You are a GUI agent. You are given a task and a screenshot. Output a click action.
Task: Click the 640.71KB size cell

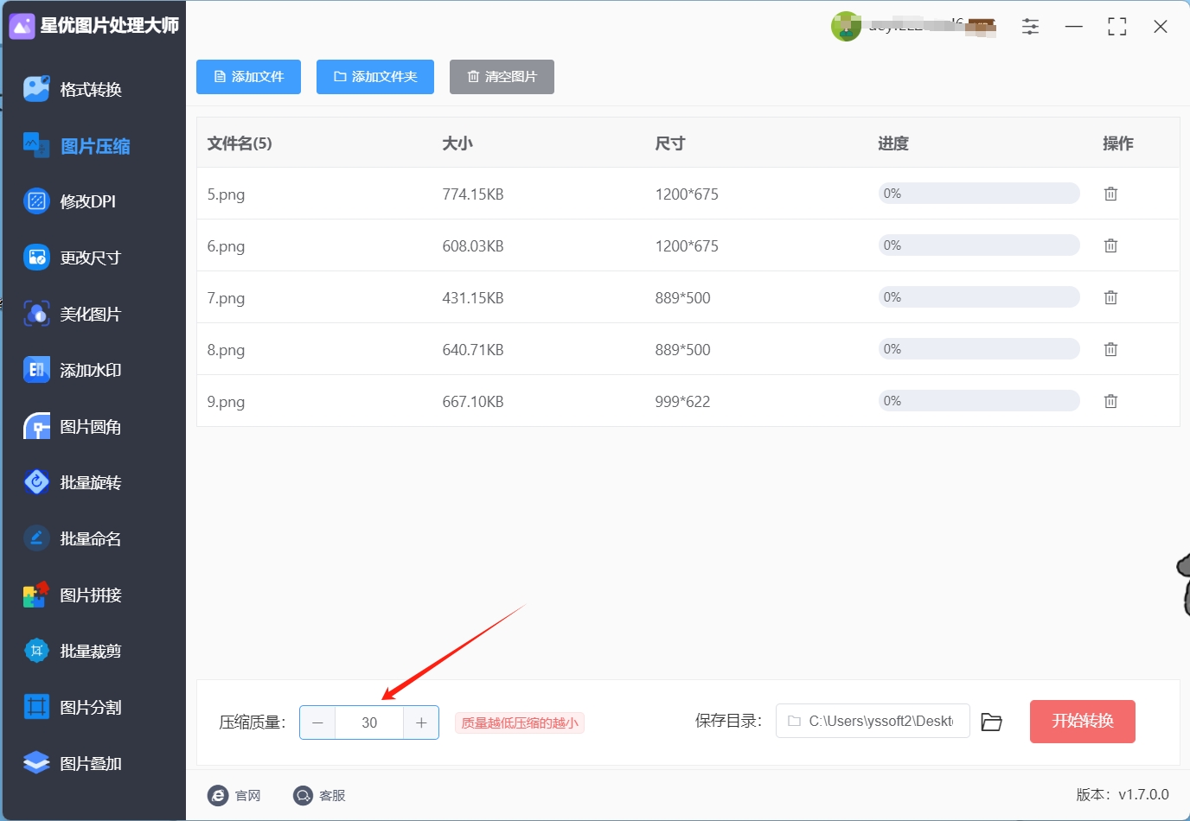coord(473,350)
